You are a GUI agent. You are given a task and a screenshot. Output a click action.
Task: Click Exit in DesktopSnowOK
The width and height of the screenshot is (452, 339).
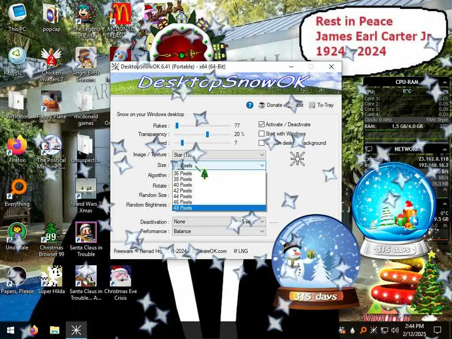point(296,105)
